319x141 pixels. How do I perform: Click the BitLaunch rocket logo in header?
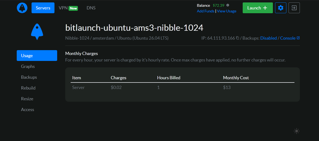[22, 8]
